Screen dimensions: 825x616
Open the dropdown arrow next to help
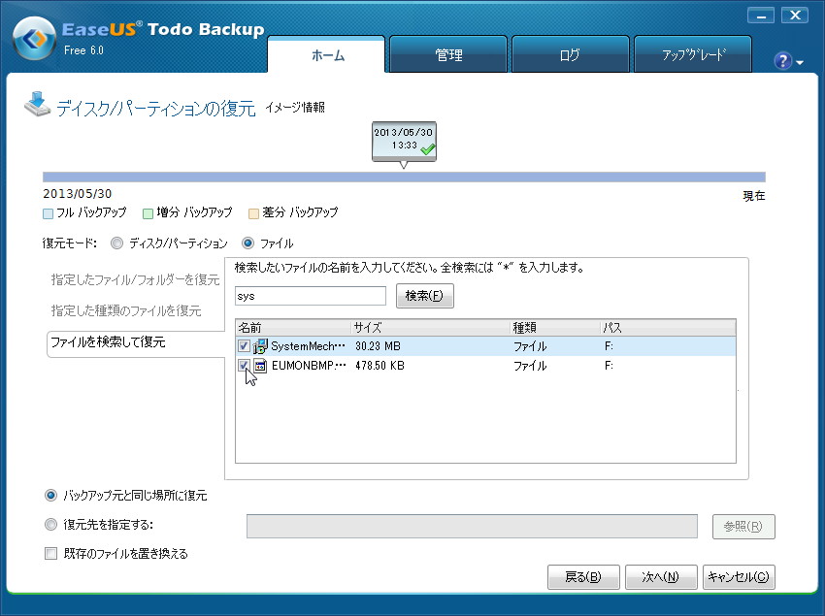[800, 63]
